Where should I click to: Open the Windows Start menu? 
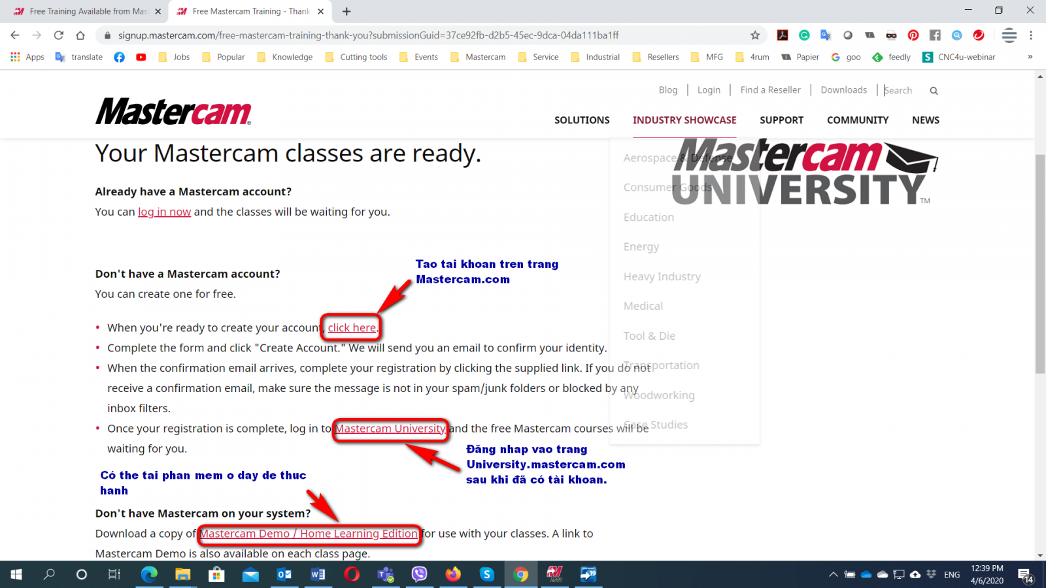(16, 574)
